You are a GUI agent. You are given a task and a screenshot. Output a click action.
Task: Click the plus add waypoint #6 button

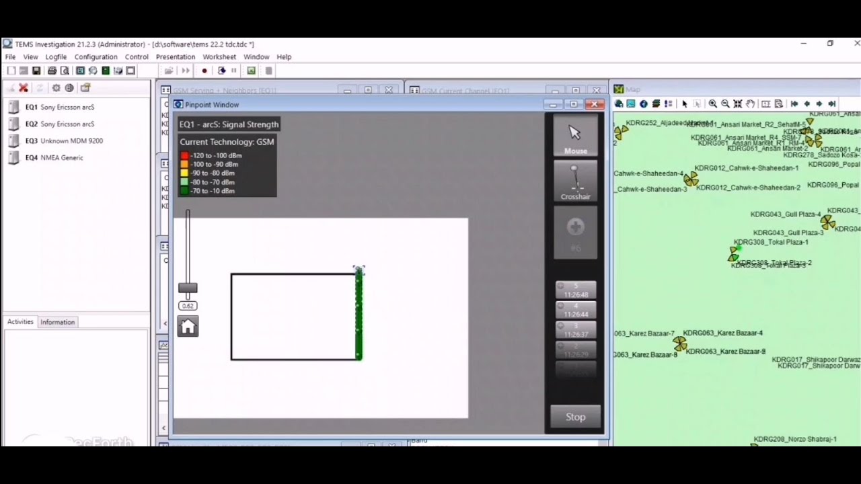click(575, 232)
